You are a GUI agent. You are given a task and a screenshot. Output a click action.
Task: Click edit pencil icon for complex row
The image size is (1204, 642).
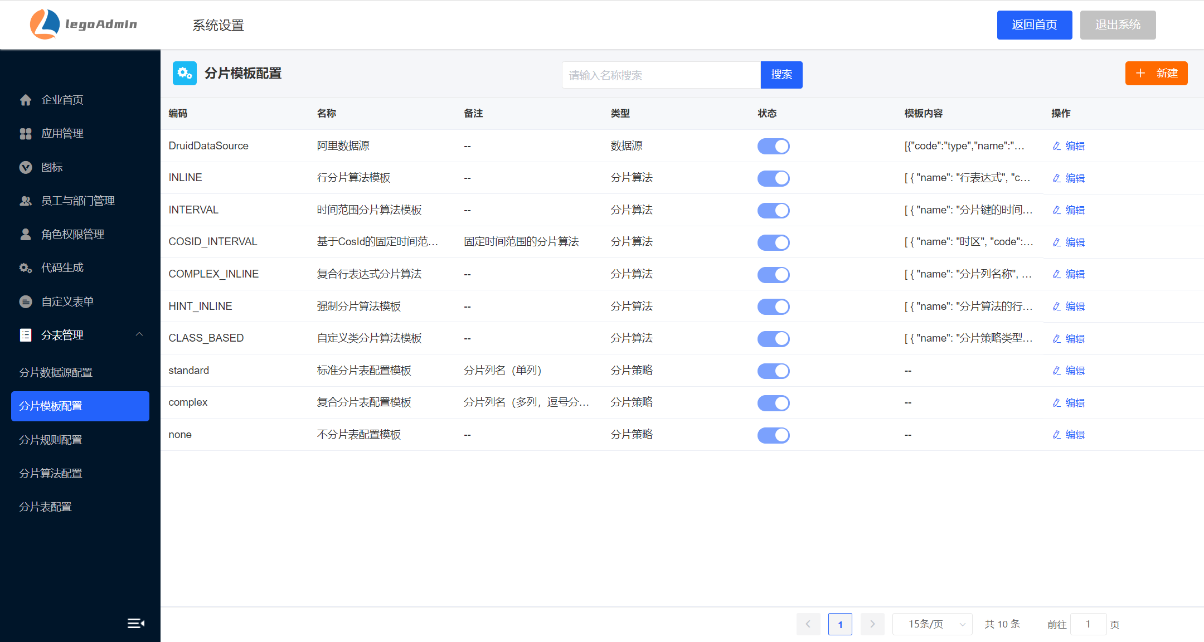click(x=1057, y=403)
